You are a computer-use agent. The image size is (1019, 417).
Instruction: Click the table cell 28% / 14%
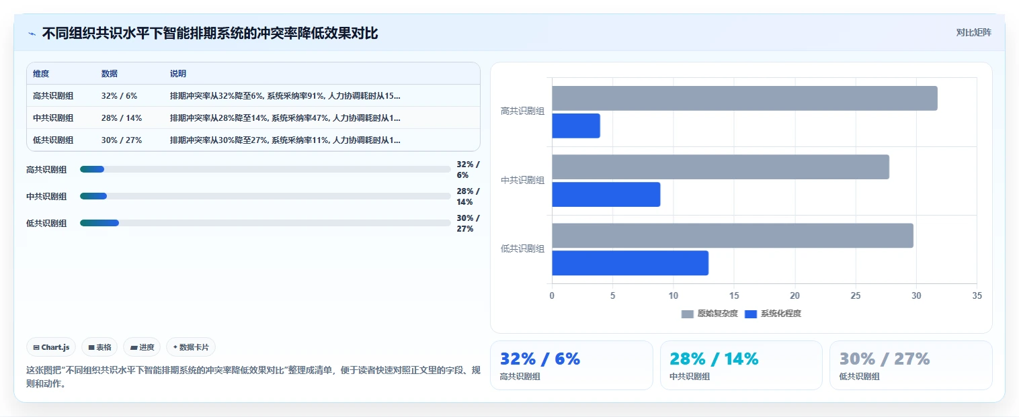click(x=122, y=118)
